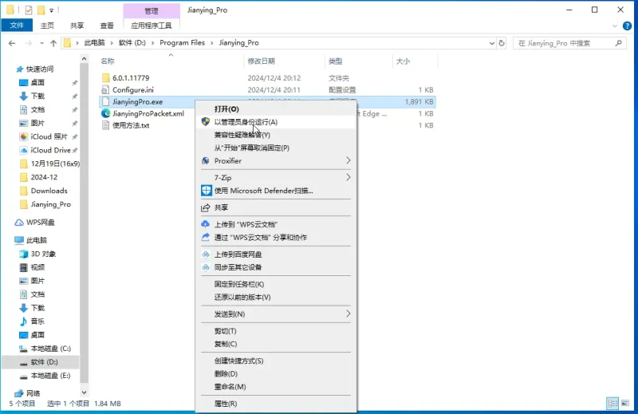This screenshot has width=638, height=414.
Task: Open address bar history dropdown
Action: point(491,43)
